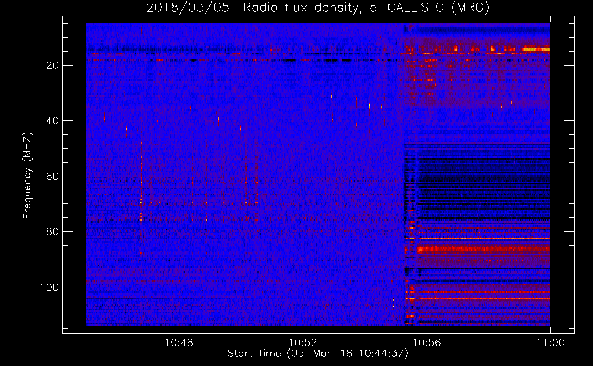Click the 100 frequency tick label
The height and width of the screenshot is (366, 593).
[49, 287]
